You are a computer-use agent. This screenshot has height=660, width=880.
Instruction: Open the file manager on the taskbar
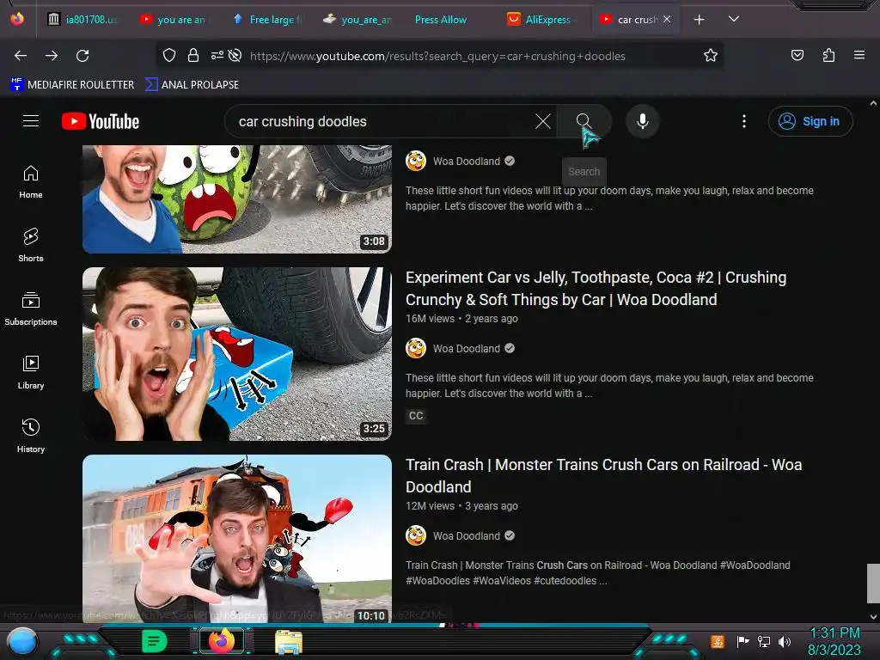tap(289, 642)
